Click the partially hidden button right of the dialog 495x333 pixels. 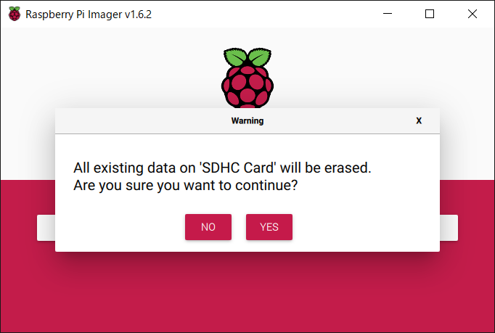point(449,228)
